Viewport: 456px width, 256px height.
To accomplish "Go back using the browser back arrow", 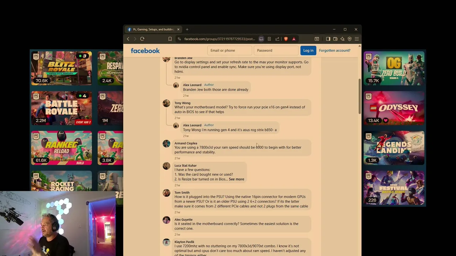I will click(x=128, y=39).
